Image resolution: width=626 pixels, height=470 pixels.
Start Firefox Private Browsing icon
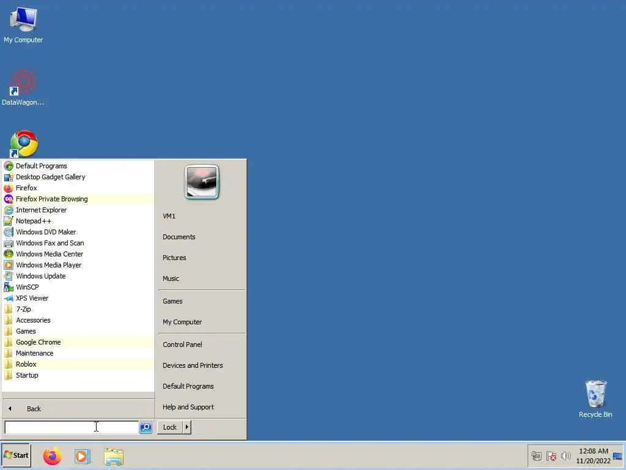(x=9, y=199)
